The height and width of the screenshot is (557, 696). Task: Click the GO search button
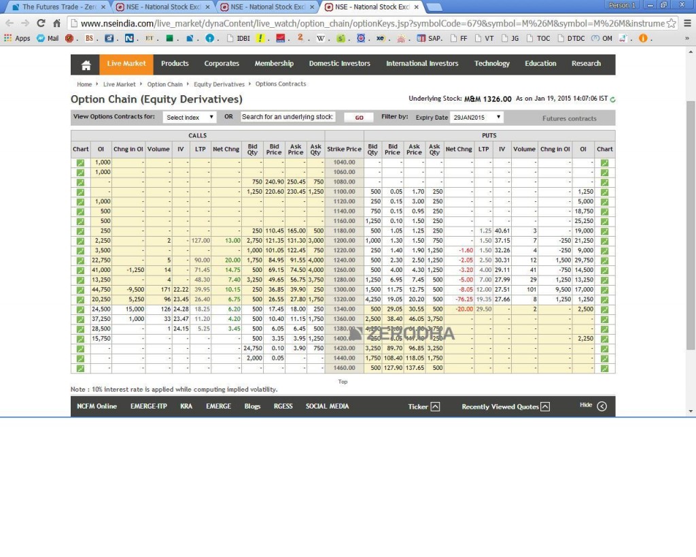[x=358, y=116]
